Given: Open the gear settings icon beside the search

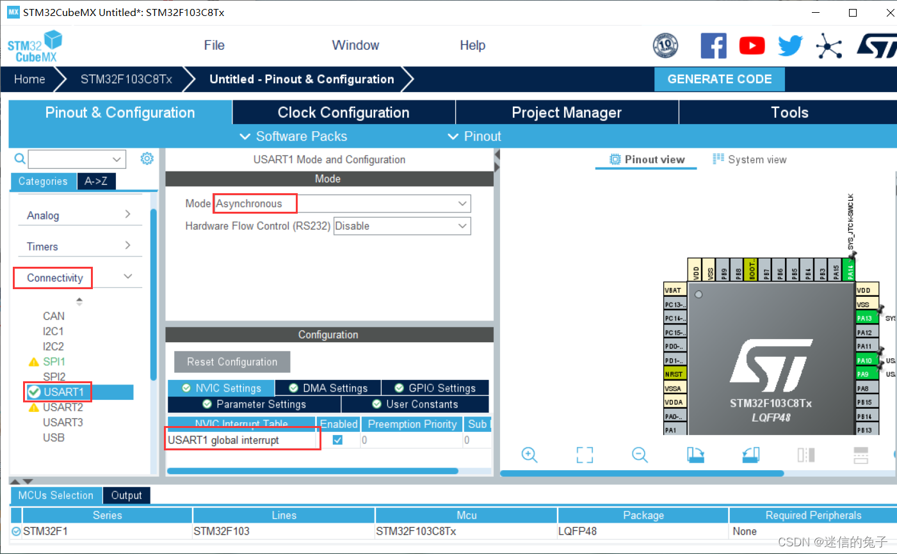Looking at the screenshot, I should [x=147, y=158].
